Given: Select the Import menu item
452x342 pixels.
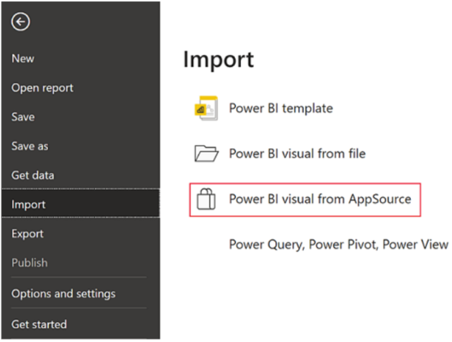Looking at the screenshot, I should point(81,204).
